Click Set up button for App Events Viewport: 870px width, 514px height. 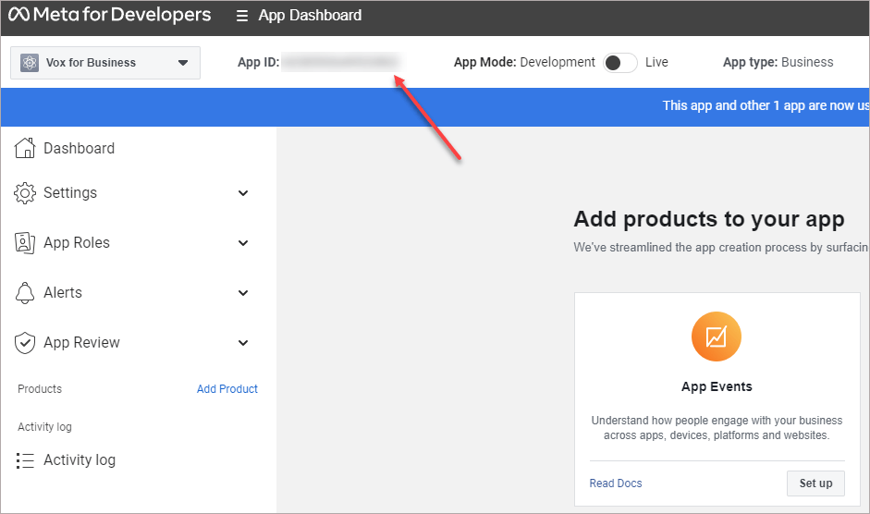pyautogui.click(x=815, y=483)
